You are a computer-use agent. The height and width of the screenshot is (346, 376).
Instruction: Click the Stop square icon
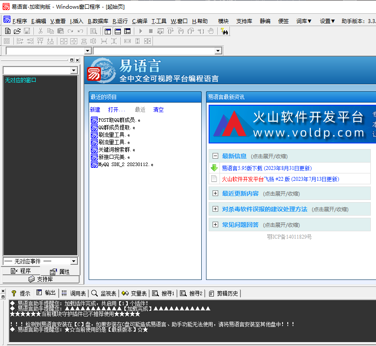(x=150, y=31)
